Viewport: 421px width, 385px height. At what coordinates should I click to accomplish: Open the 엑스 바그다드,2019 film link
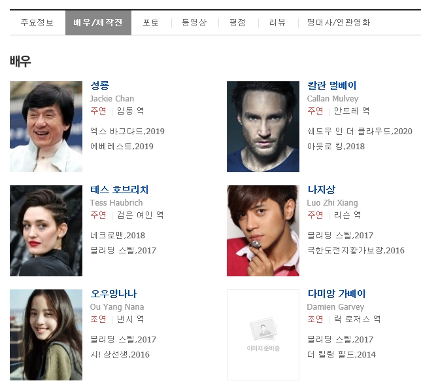127,131
